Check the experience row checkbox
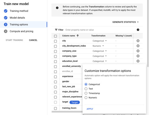 click(x=55, y=77)
